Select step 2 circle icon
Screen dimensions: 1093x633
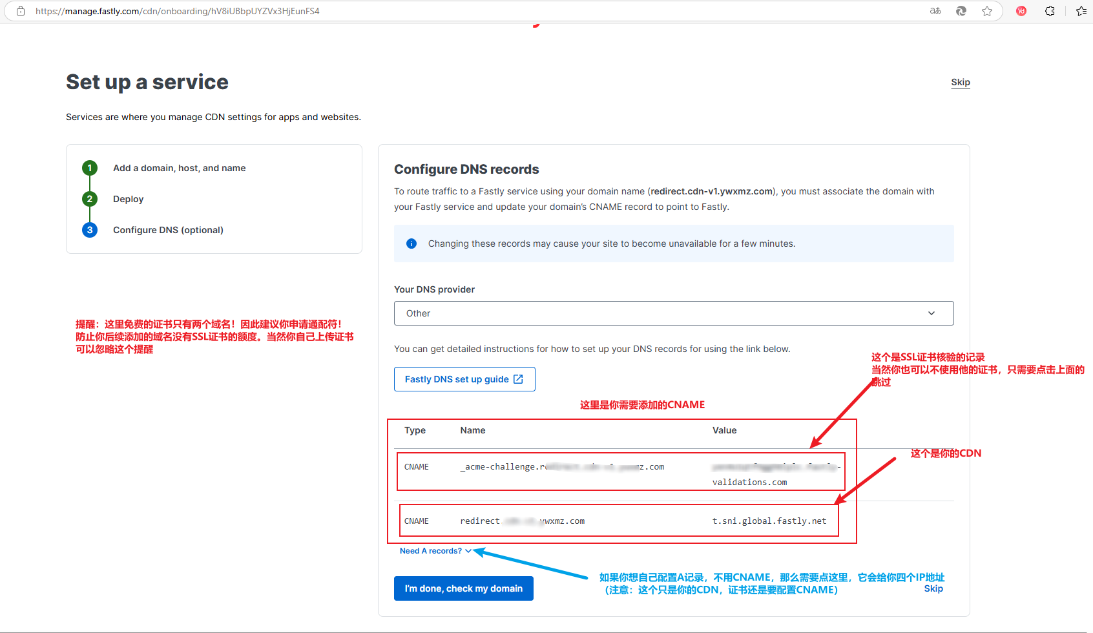pyautogui.click(x=90, y=199)
